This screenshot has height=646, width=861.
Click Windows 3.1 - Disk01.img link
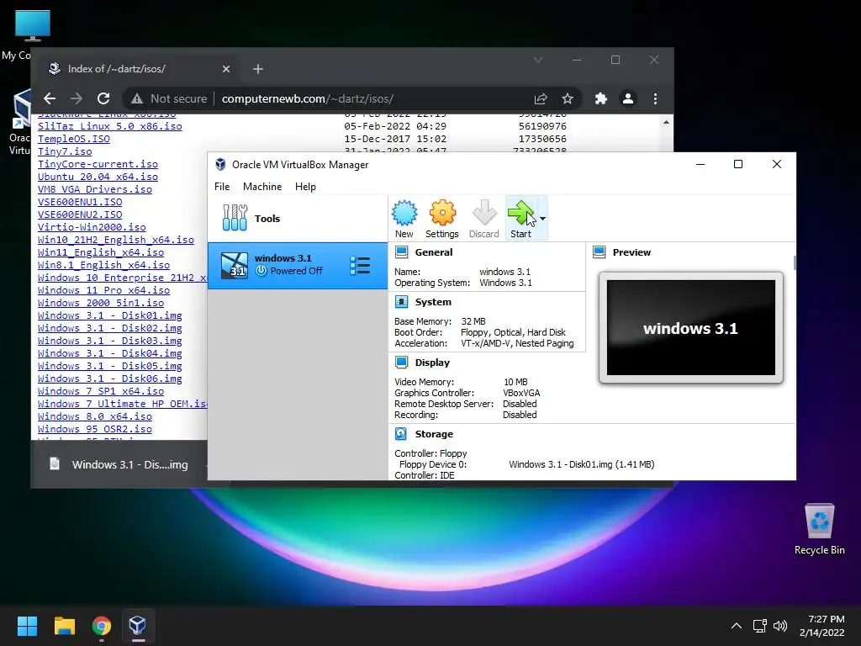[110, 316]
